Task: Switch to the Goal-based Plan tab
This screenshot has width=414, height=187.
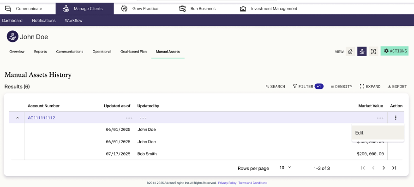Action: point(133,52)
